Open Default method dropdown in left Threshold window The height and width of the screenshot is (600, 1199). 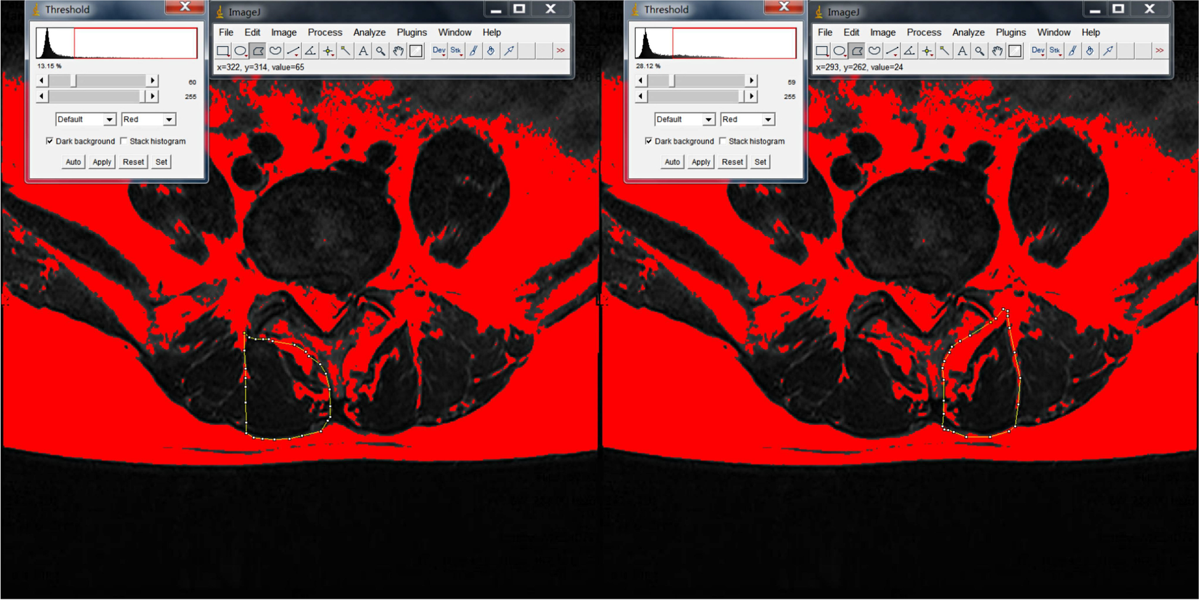[85, 120]
